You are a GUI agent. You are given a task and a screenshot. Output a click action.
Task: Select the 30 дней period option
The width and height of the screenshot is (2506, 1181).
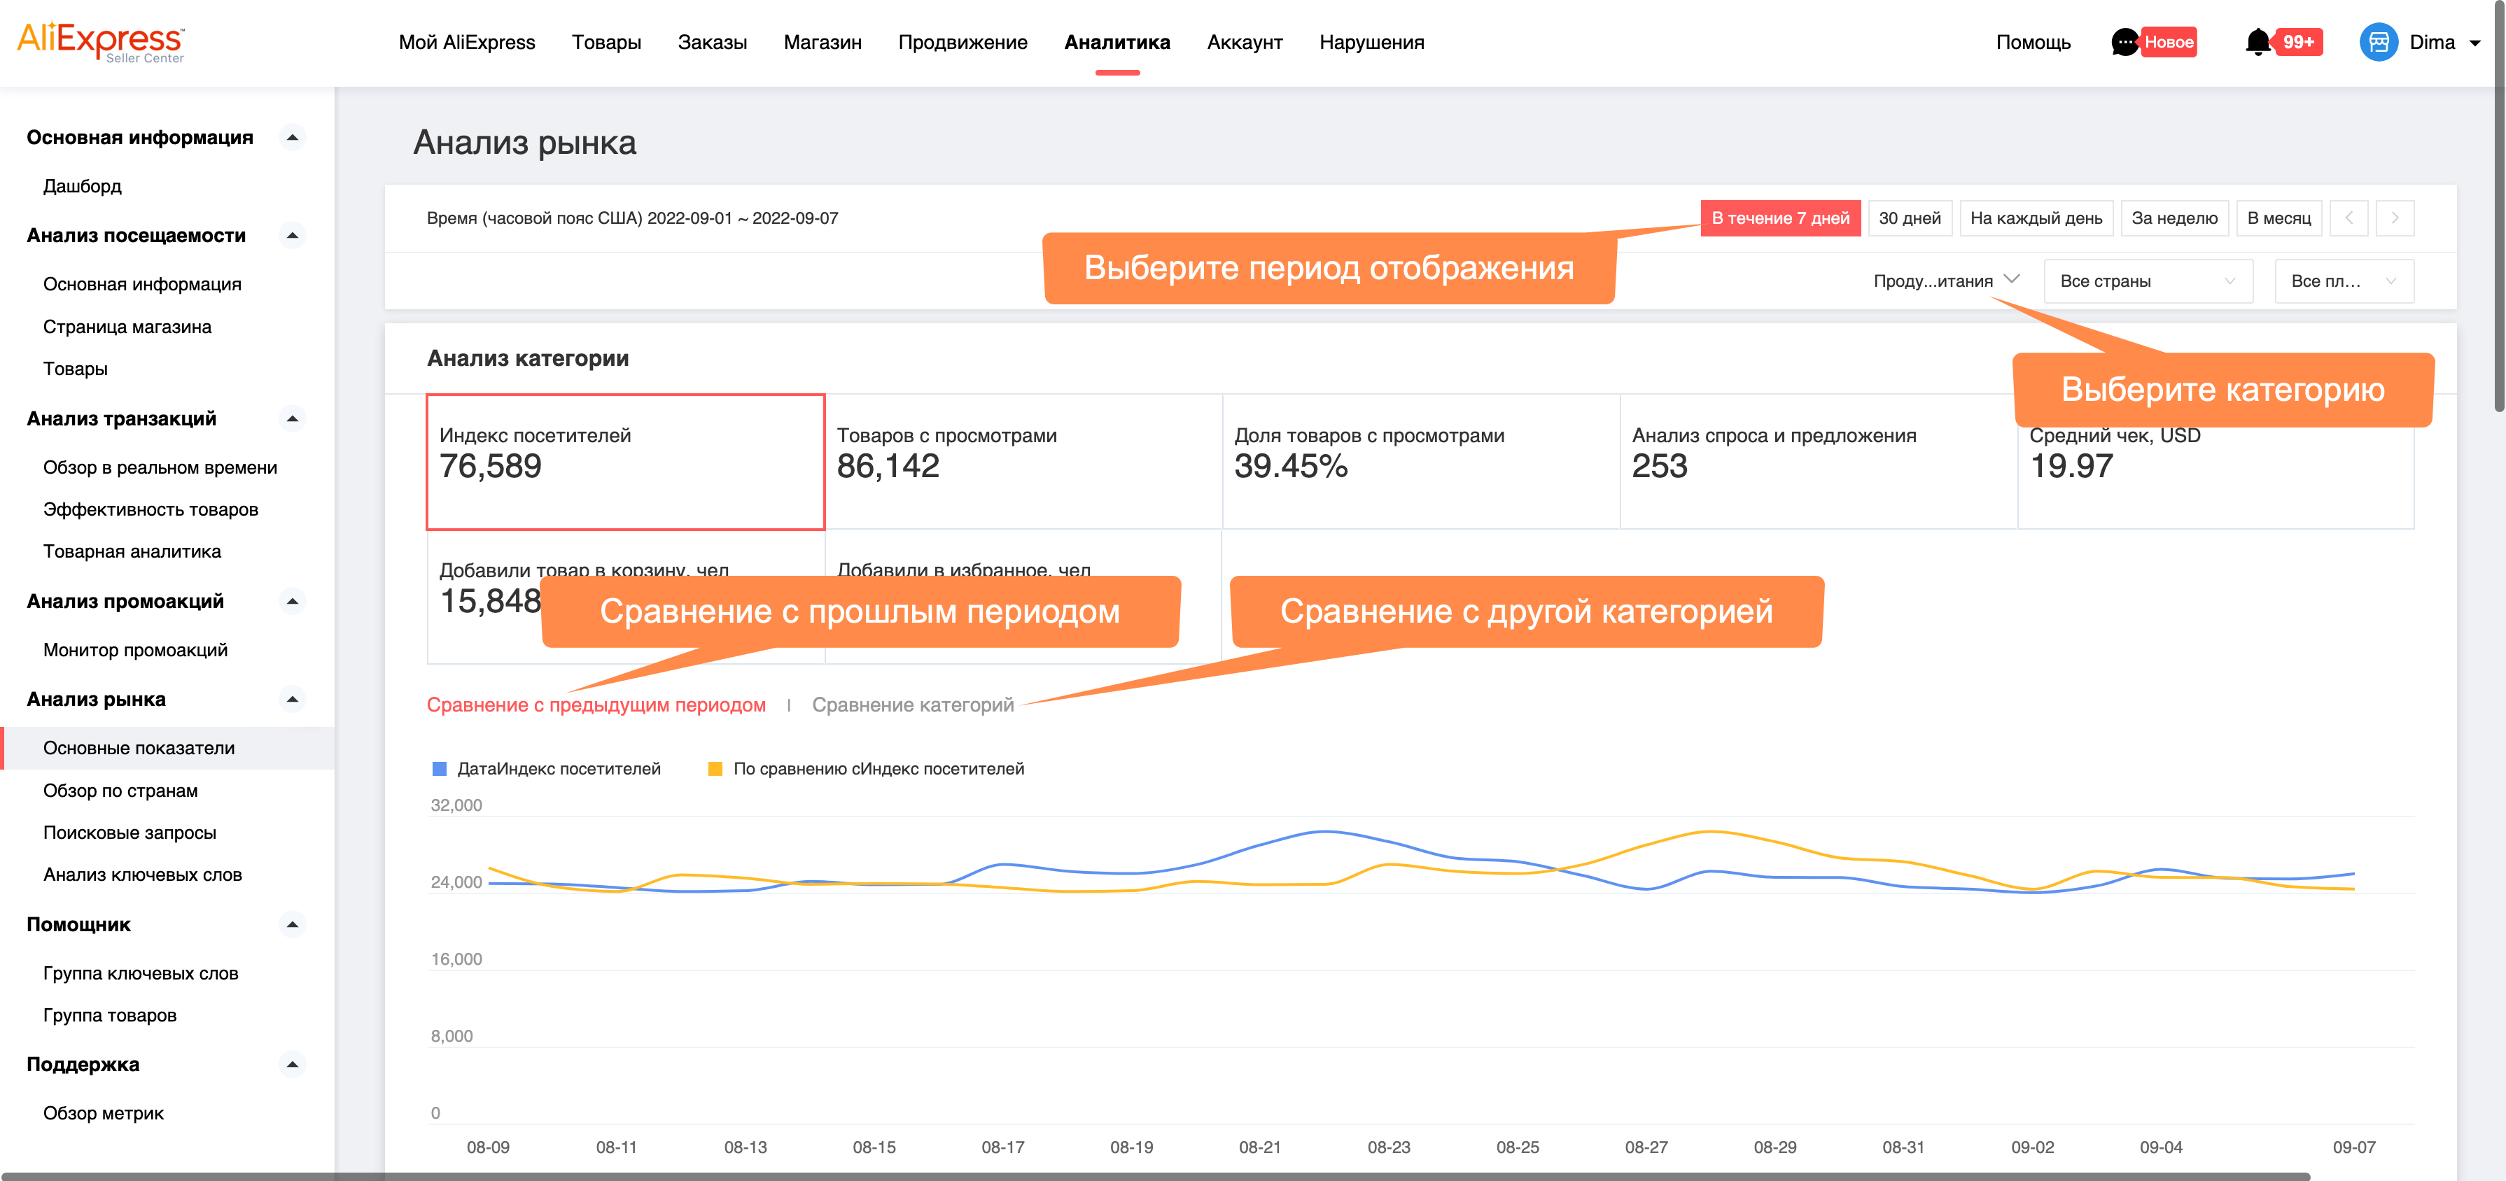[x=1910, y=218]
